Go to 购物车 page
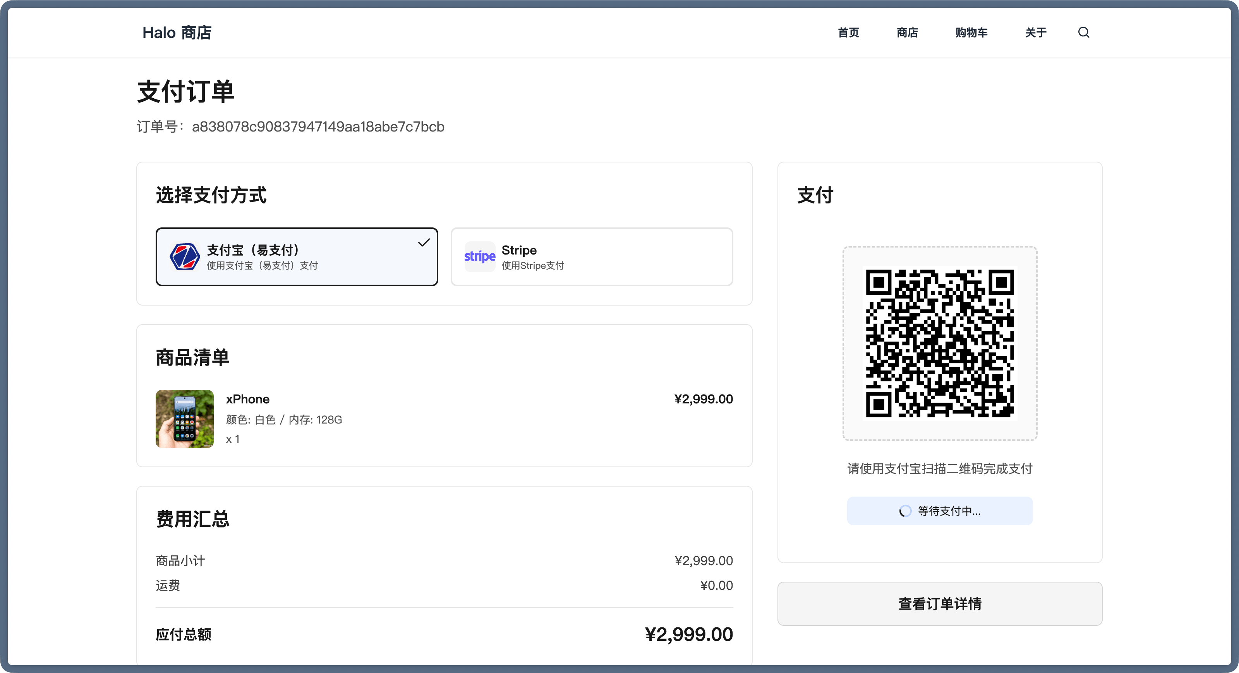 [971, 32]
